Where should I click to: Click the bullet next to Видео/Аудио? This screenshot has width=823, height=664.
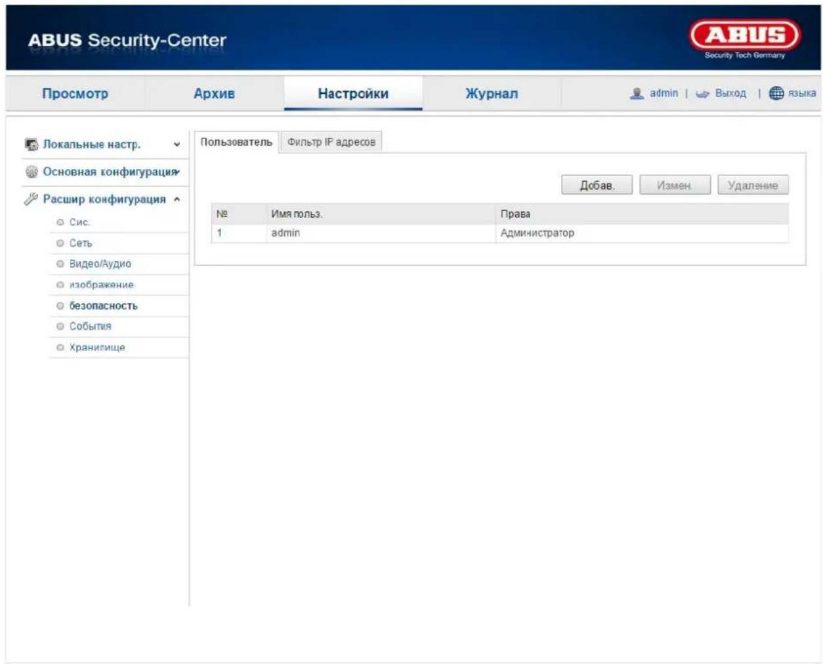tap(60, 264)
